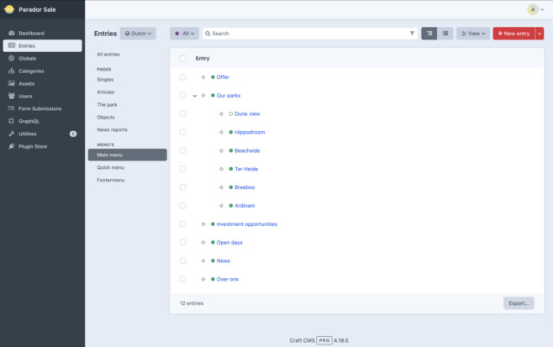This screenshot has height=347, width=553.
Task: Check the Breebos entry checkbox
Action: pyautogui.click(x=182, y=187)
